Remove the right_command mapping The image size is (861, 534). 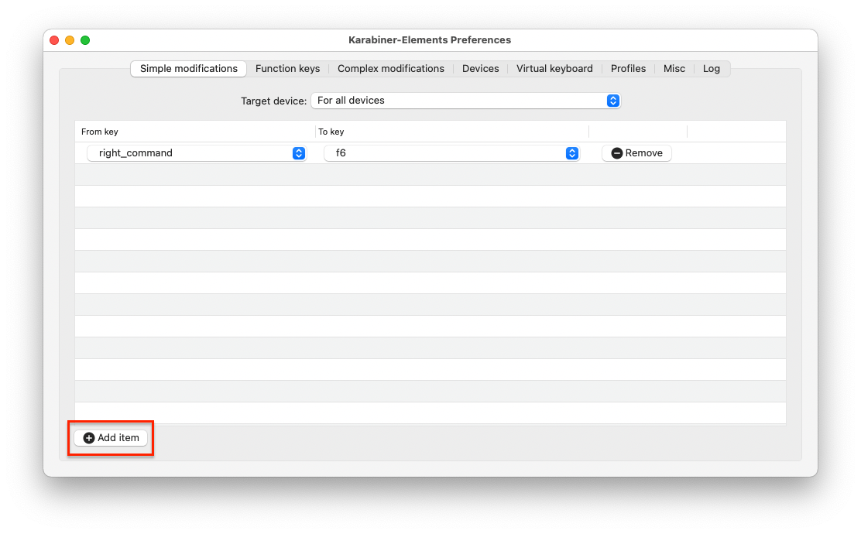tap(636, 153)
